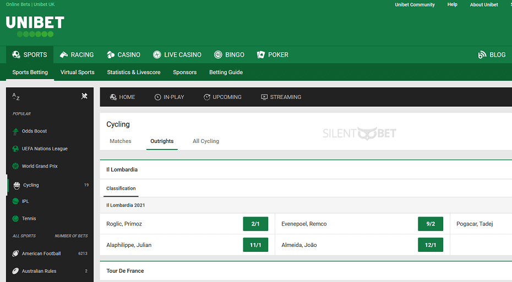Click the Streaming screen icon

click(264, 97)
